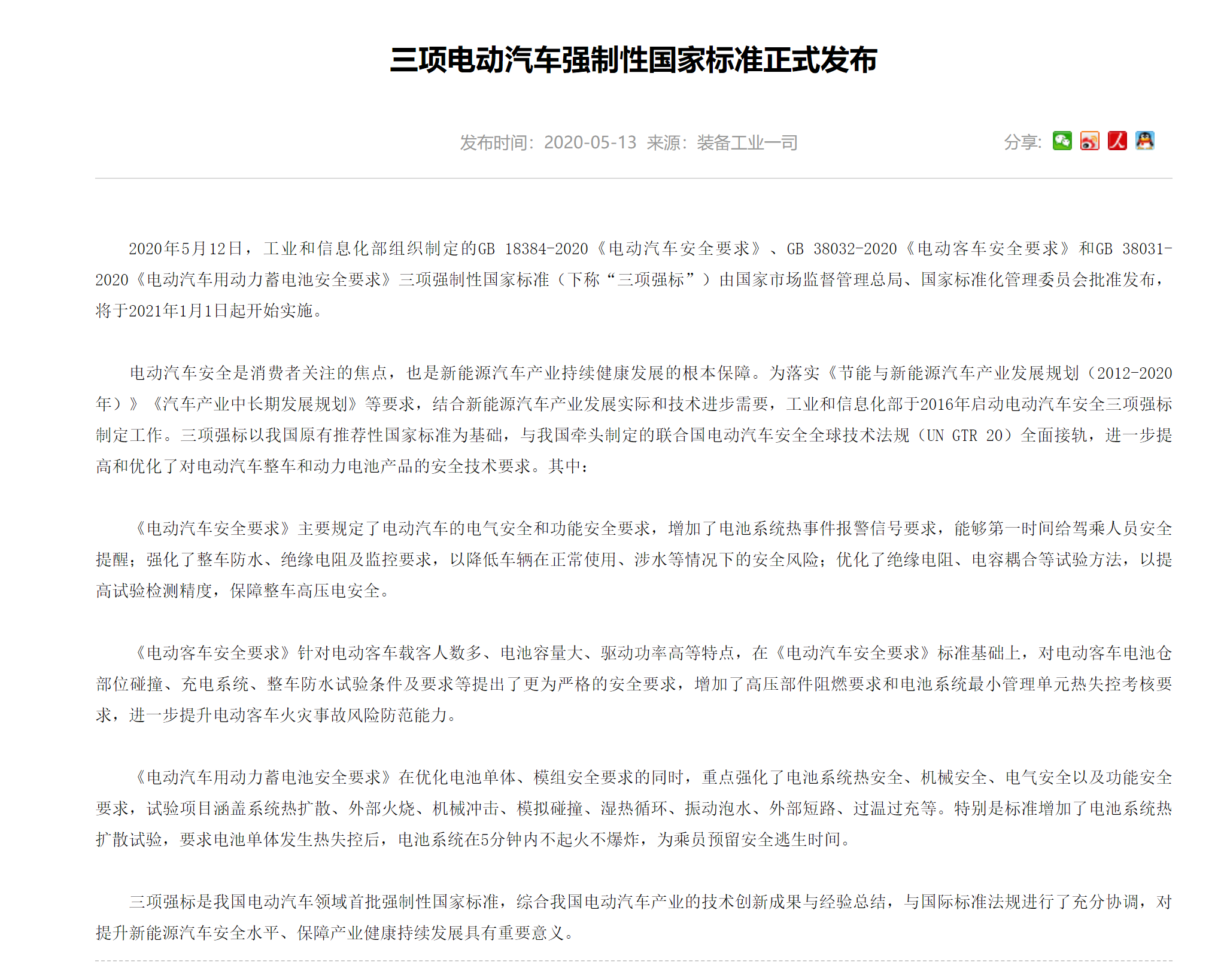The image size is (1224, 968).
Task: Click the UN GTR 20 text
Action: (x=964, y=436)
